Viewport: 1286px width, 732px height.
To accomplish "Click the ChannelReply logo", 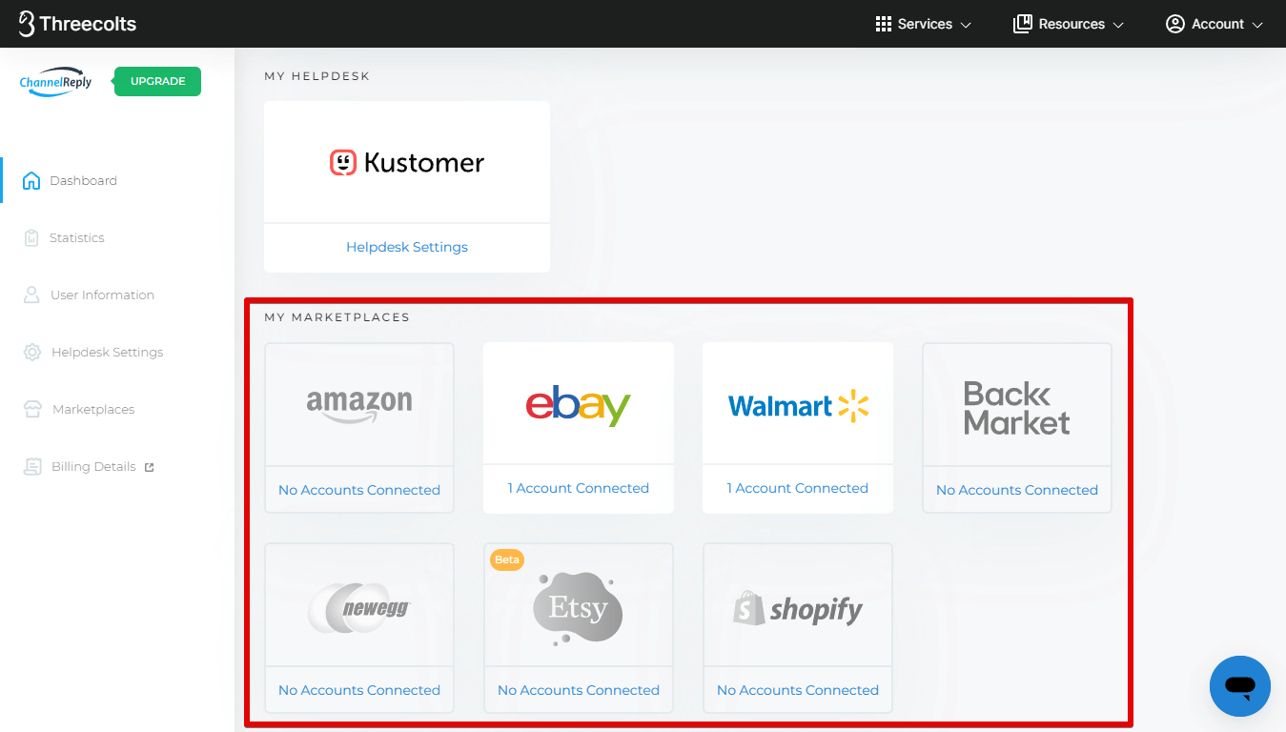I will (x=56, y=81).
